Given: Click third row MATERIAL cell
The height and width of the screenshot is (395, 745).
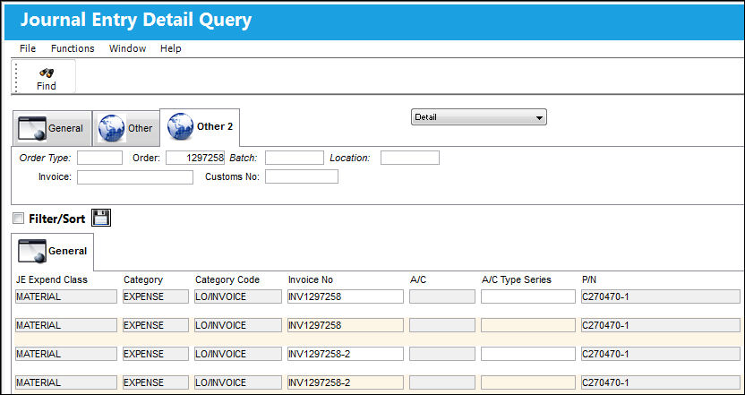Looking at the screenshot, I should [66, 354].
